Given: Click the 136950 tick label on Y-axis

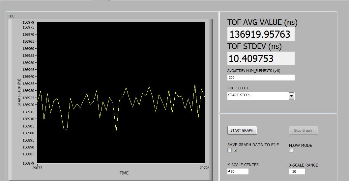Looking at the screenshot, I should 28,63.
